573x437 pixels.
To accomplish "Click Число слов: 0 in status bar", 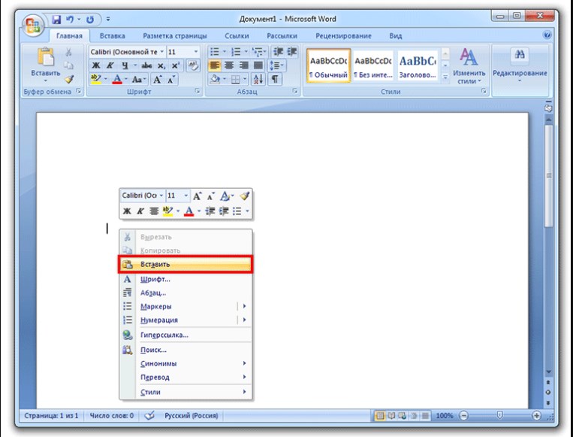I will click(x=111, y=415).
